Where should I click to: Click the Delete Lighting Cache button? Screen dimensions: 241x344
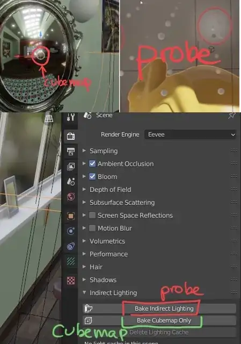[x=159, y=332]
